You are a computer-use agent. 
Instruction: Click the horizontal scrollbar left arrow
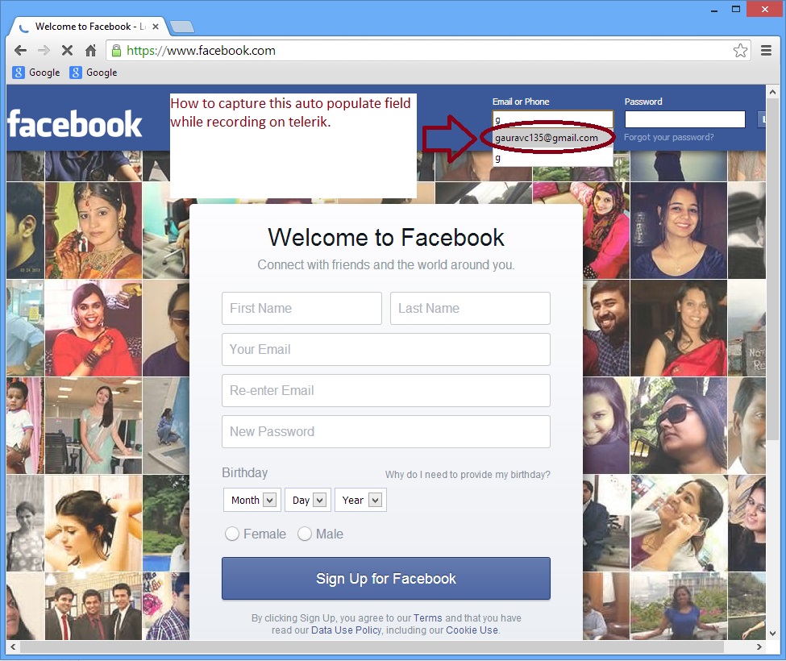coord(13,647)
